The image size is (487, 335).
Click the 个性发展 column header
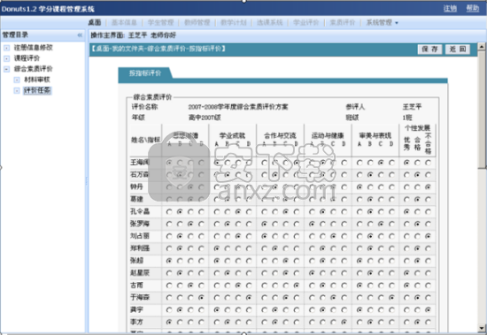point(417,128)
